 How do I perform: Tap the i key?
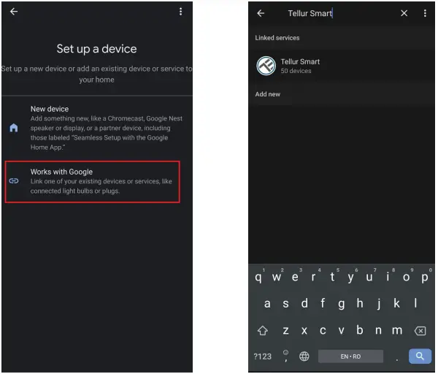[x=388, y=277]
